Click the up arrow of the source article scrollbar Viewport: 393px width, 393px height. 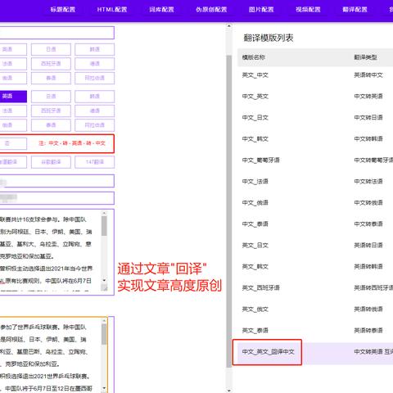(x=104, y=213)
